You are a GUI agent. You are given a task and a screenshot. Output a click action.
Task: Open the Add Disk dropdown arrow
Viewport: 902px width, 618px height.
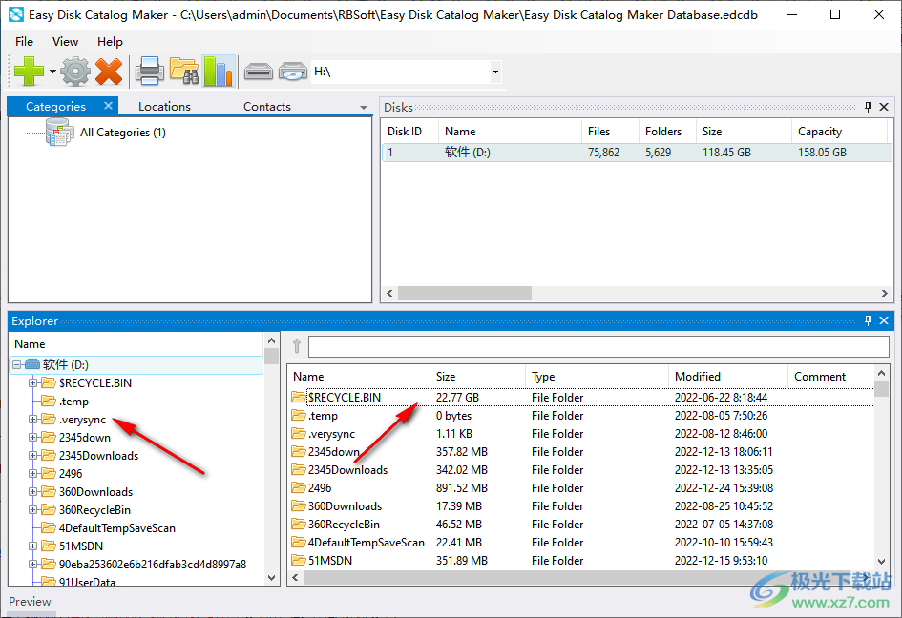52,72
